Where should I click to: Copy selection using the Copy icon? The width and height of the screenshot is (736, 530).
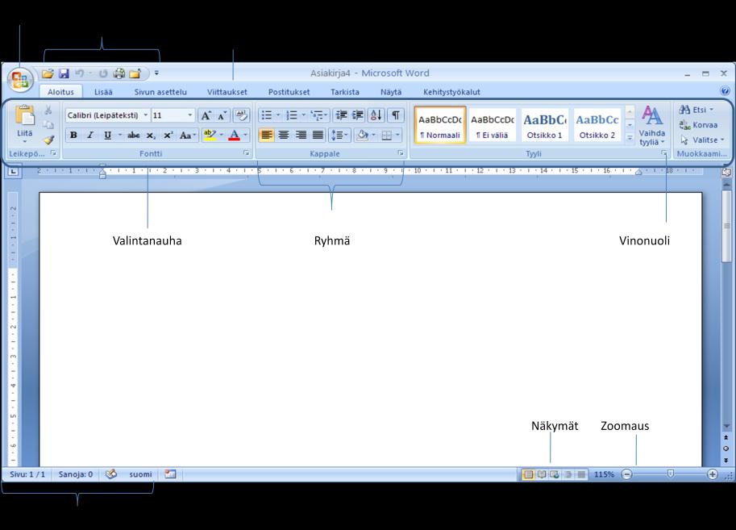click(48, 125)
